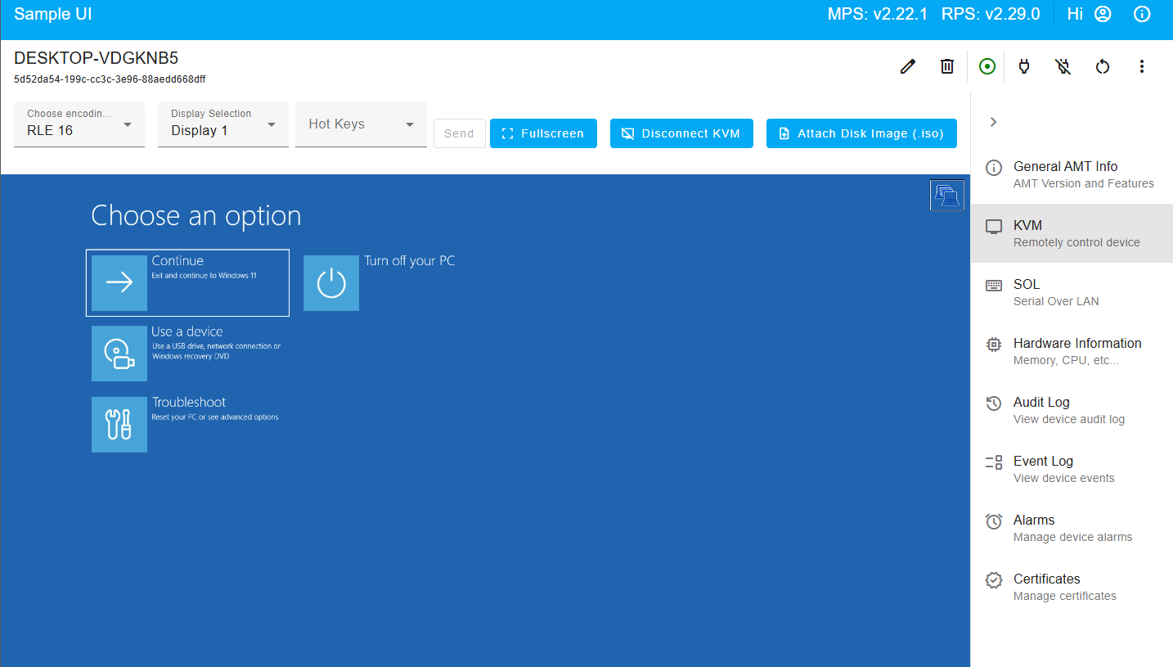Viewport: 1173px width, 667px height.
Task: Click the pencil edit device icon
Action: [x=907, y=66]
